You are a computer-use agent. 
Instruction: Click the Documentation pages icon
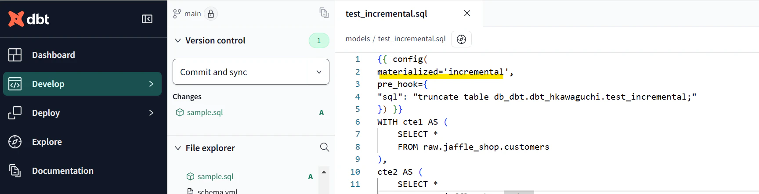[15, 171]
